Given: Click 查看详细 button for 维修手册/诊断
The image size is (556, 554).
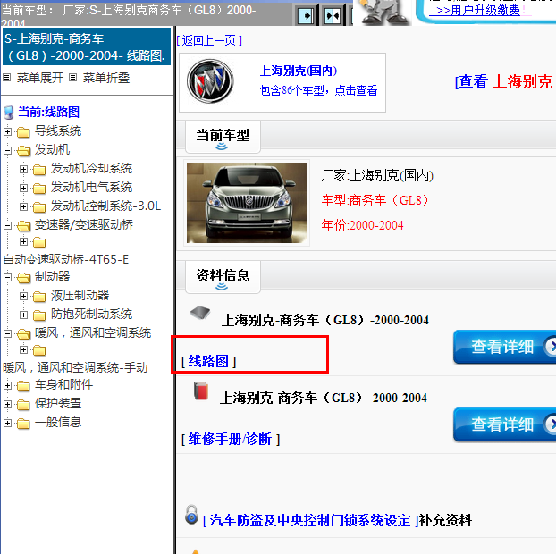Looking at the screenshot, I should coord(504,424).
